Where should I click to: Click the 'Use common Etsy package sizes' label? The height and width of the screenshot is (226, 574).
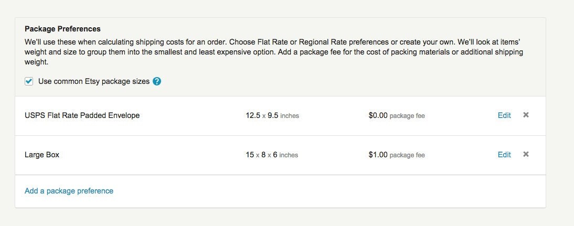coord(94,81)
